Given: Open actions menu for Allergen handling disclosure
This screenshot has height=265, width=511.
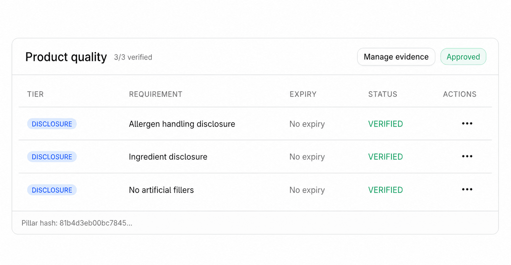Looking at the screenshot, I should pyautogui.click(x=467, y=124).
